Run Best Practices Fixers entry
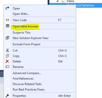This screenshot has width=102, height=98. [x=29, y=90]
